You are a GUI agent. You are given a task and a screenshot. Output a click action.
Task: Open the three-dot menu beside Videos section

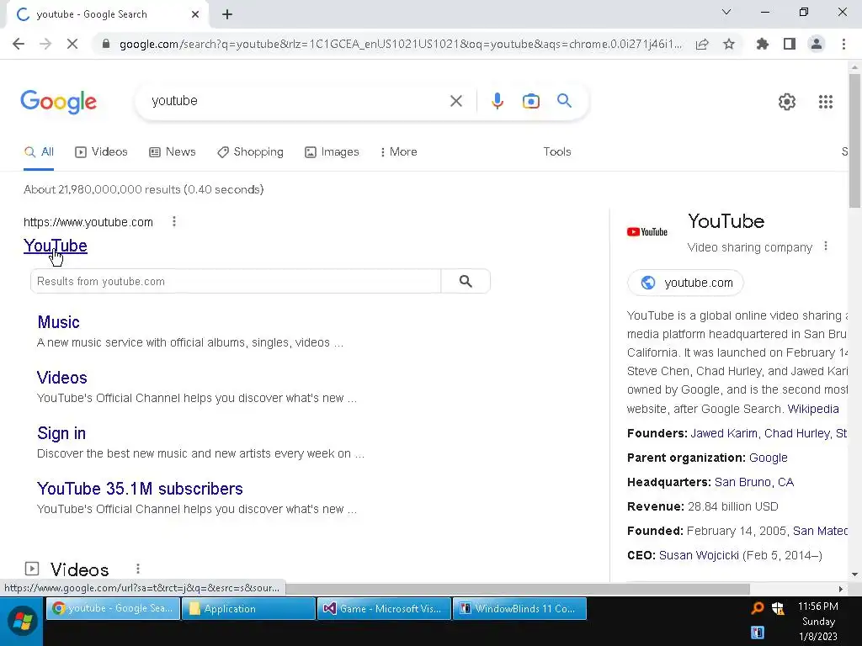(138, 569)
